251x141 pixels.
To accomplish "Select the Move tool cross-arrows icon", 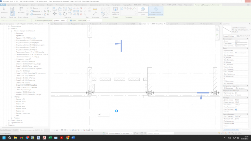I will [55, 14].
